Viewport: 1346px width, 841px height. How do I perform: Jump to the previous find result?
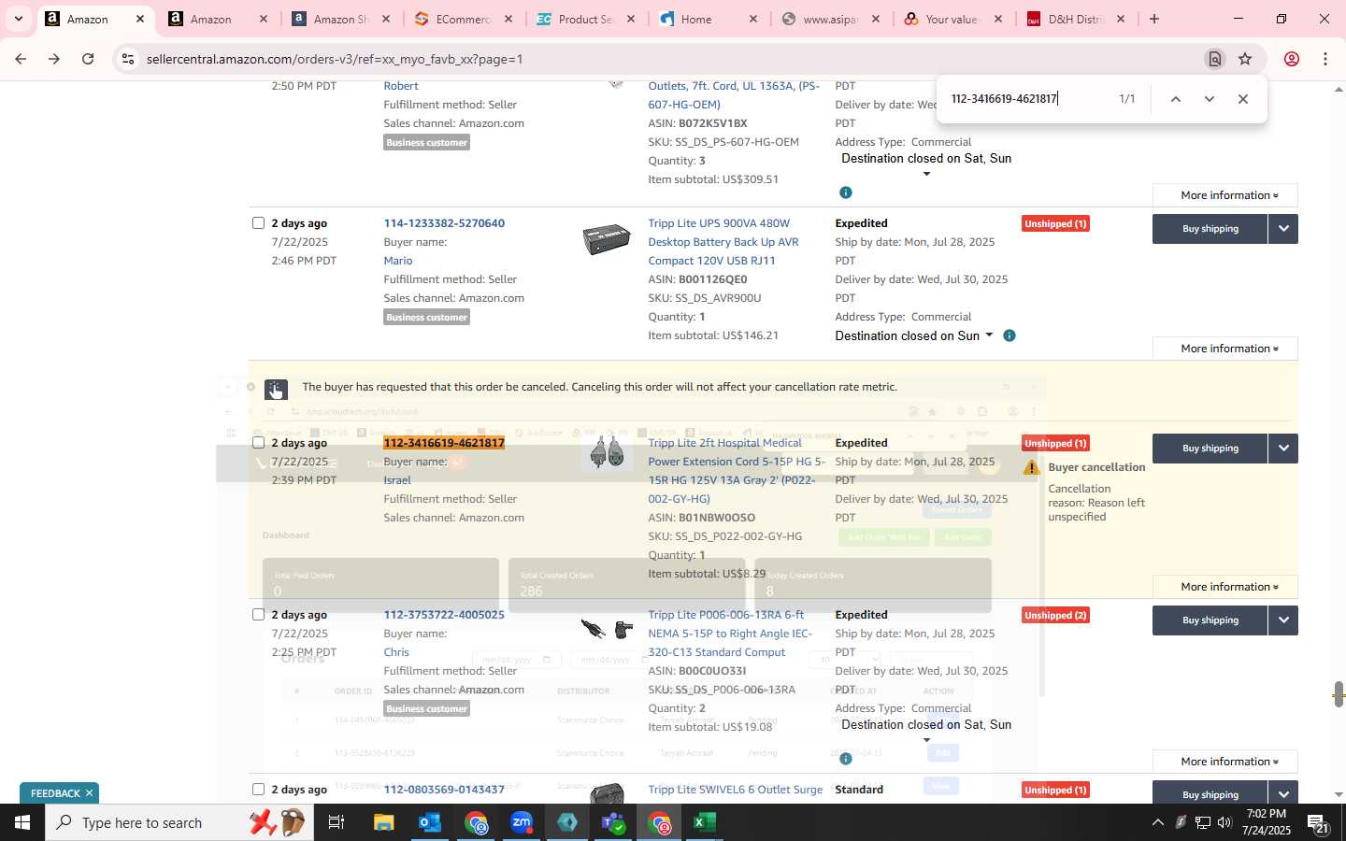1175,99
